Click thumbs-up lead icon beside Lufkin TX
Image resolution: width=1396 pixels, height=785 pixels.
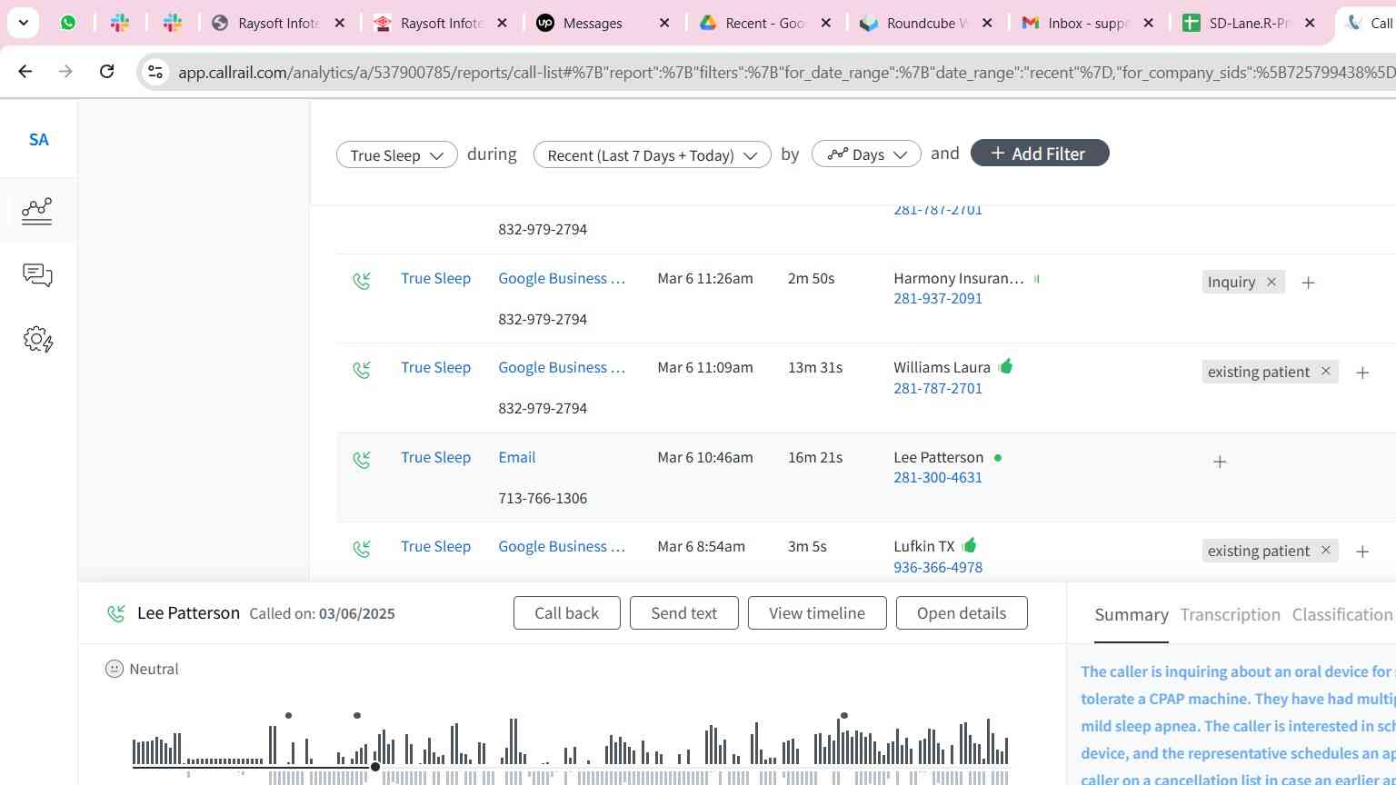969,545
